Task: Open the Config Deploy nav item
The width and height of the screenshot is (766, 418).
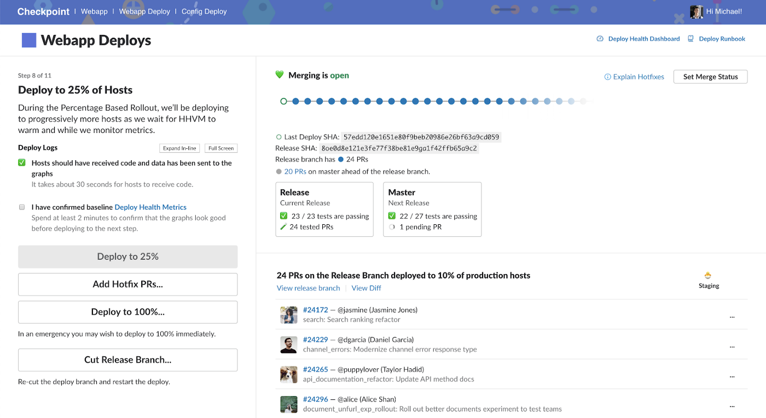Action: [x=204, y=11]
